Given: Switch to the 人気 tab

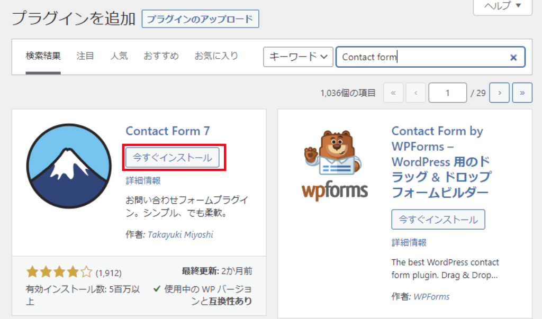Looking at the screenshot, I should (x=119, y=56).
